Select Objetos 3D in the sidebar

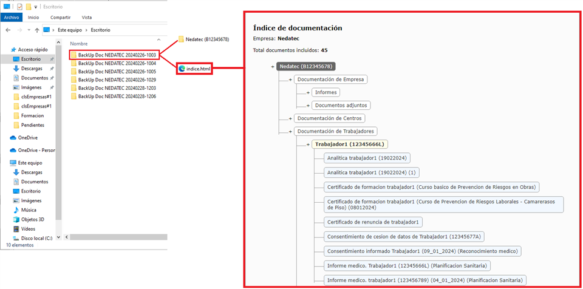click(x=32, y=219)
